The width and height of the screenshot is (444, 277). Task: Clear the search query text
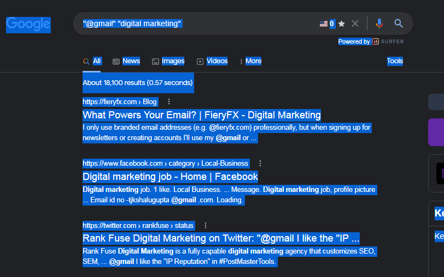[x=355, y=23]
